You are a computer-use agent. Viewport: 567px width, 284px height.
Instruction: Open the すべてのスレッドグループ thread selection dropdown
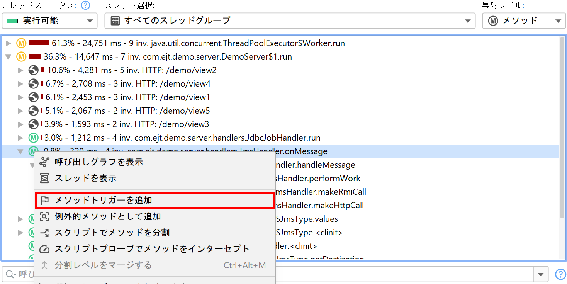[x=290, y=21]
